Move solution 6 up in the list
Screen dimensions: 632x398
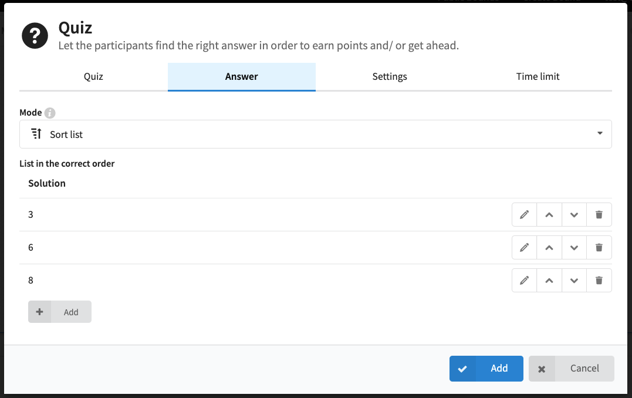click(x=549, y=248)
